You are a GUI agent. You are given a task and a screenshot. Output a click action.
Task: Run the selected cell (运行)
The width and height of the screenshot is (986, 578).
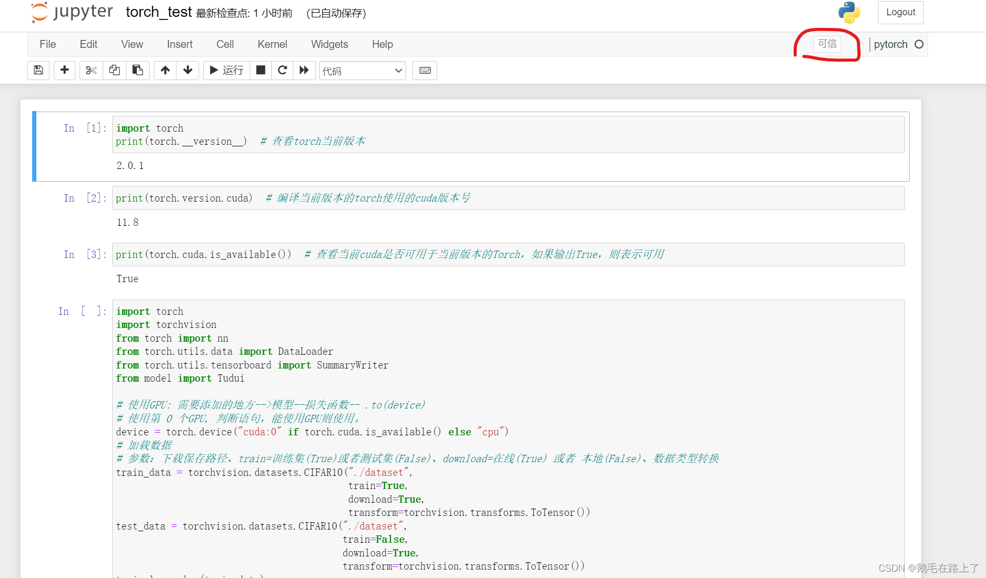226,71
